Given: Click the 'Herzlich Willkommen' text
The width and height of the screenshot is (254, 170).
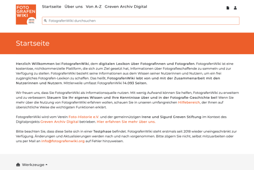Looking at the screenshot, I should click(35, 64).
